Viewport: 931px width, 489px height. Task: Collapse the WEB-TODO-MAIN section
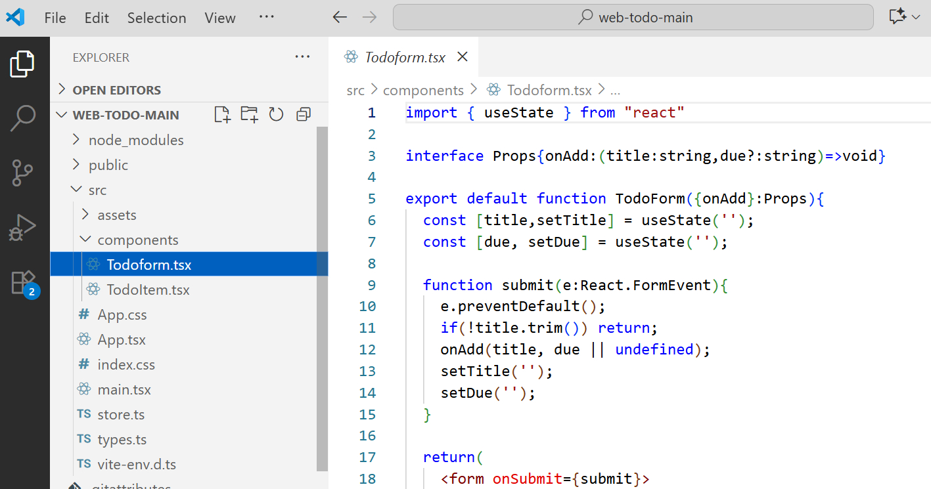tap(125, 115)
